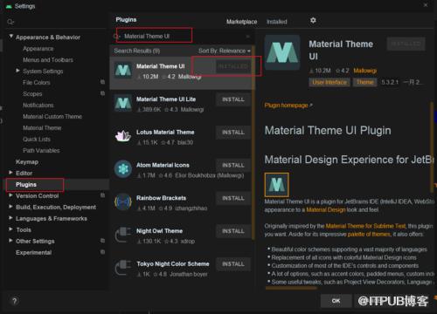Expand the Editor settings node
437x314 pixels.
[10, 173]
